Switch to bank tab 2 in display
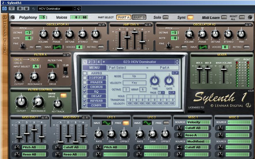Image resolution: width=255 pixels, height=159 pixels. click(89, 62)
